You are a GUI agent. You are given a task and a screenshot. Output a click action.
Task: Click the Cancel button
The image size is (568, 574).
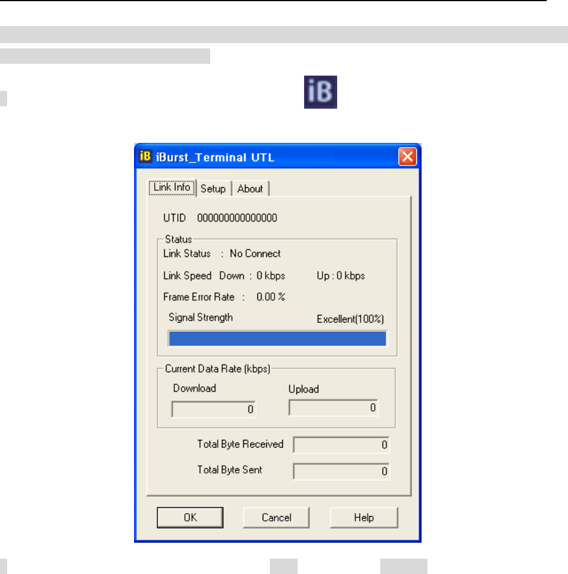tap(276, 517)
